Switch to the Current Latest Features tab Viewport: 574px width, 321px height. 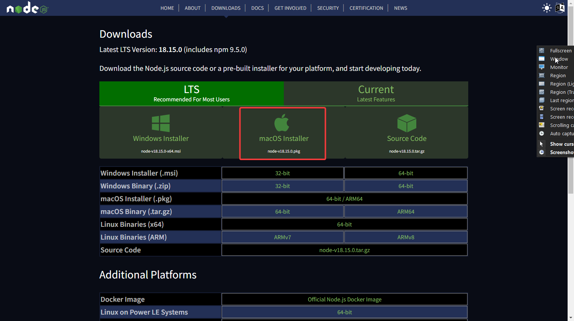coord(376,93)
